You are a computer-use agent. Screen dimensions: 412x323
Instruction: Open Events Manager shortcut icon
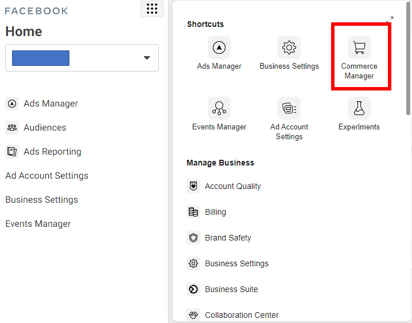219,108
